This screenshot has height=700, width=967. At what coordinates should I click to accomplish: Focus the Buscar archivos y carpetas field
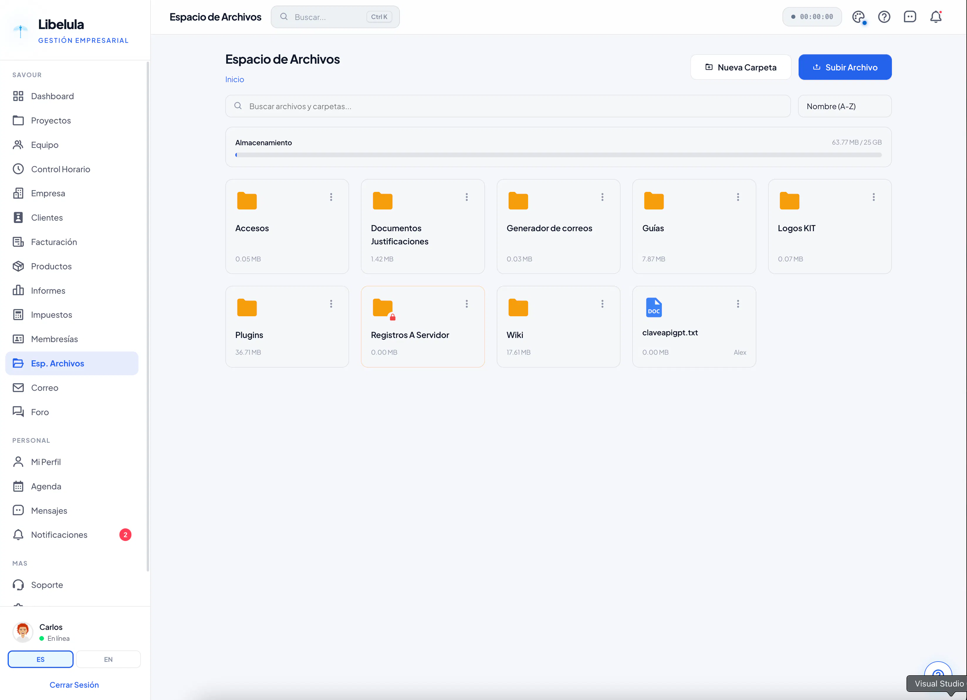[508, 106]
